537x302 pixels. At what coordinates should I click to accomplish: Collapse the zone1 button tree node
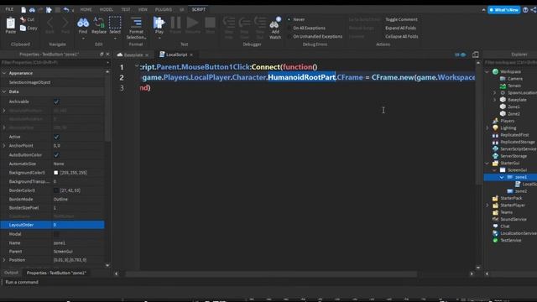click(x=502, y=177)
